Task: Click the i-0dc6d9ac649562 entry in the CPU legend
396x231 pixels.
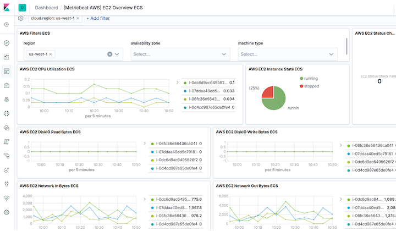Action: tap(208, 82)
